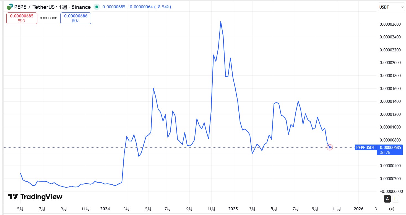Click the 0.00002600 price axis label
Image resolution: width=406 pixels, height=215 pixels.
(x=390, y=24)
